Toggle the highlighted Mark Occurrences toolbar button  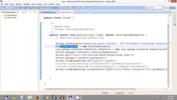tap(56, 8)
